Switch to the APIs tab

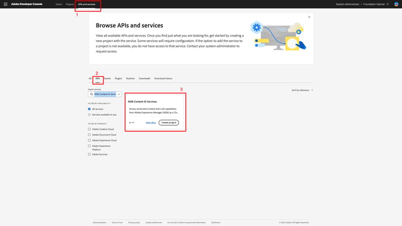(x=98, y=78)
